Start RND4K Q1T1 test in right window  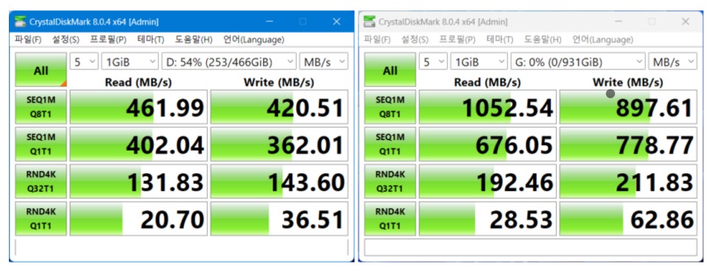click(x=390, y=219)
